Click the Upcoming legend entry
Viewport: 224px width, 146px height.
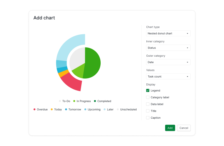click(x=92, y=110)
